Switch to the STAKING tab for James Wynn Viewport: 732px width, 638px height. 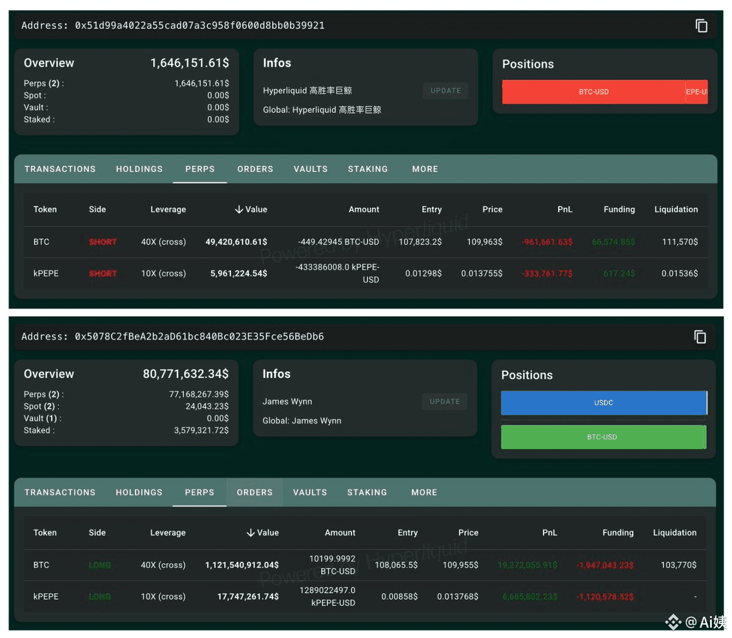(367, 492)
